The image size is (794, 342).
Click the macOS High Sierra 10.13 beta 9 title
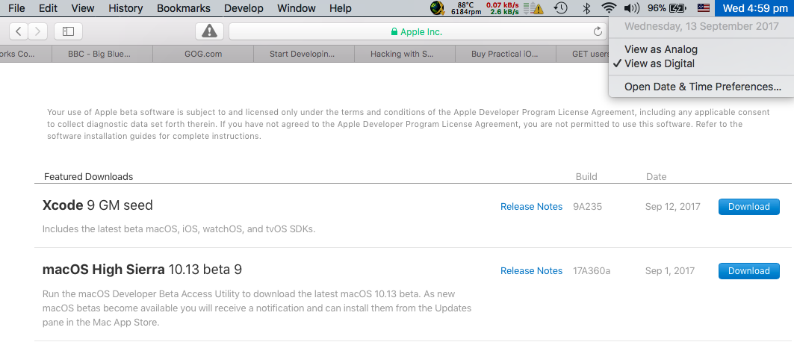coord(142,270)
